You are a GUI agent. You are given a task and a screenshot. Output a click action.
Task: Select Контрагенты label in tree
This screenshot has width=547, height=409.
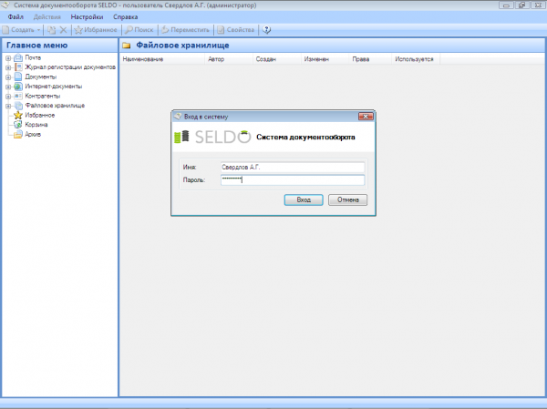click(43, 97)
